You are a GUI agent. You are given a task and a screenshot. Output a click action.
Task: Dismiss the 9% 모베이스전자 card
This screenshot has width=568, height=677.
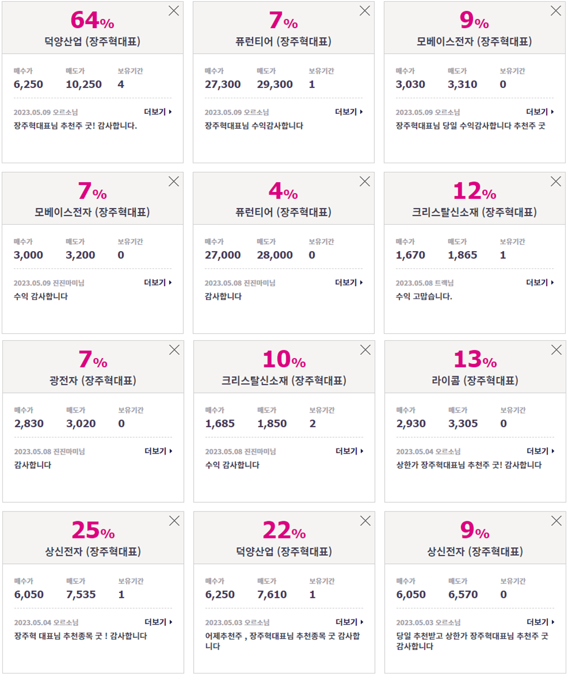556,11
